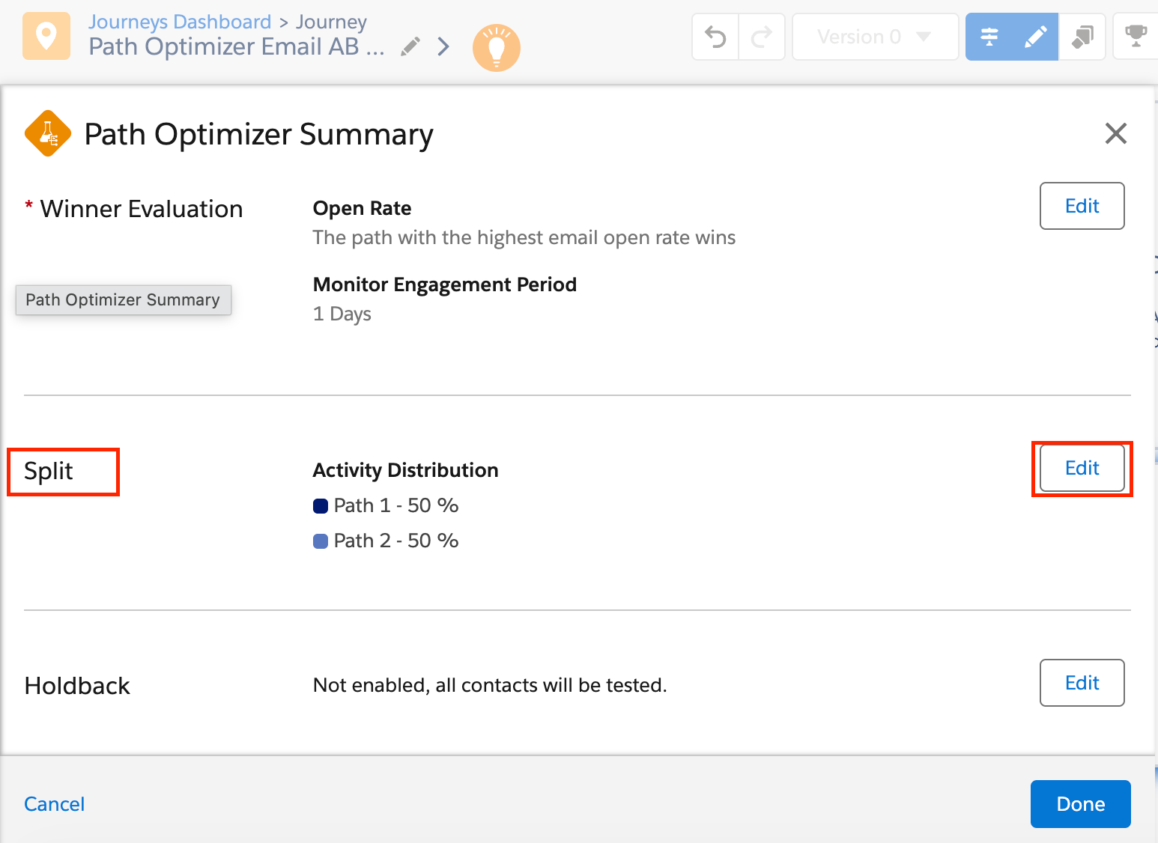Screen dimensions: 1158x843
Task: Edit the Split activity distribution
Action: [x=1082, y=468]
